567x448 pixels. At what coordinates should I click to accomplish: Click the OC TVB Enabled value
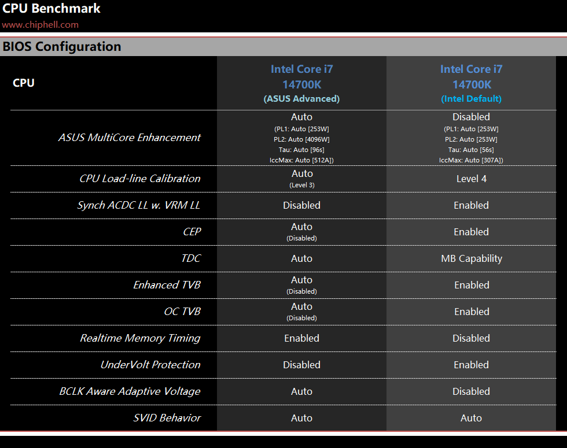point(472,312)
